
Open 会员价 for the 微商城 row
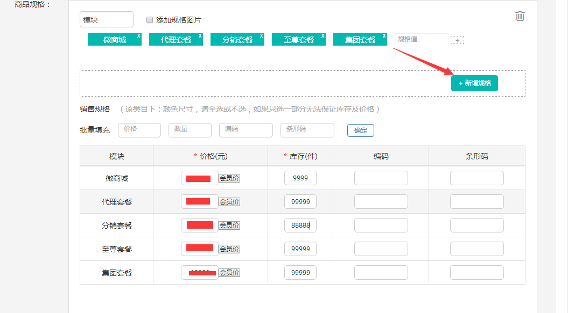coord(229,178)
